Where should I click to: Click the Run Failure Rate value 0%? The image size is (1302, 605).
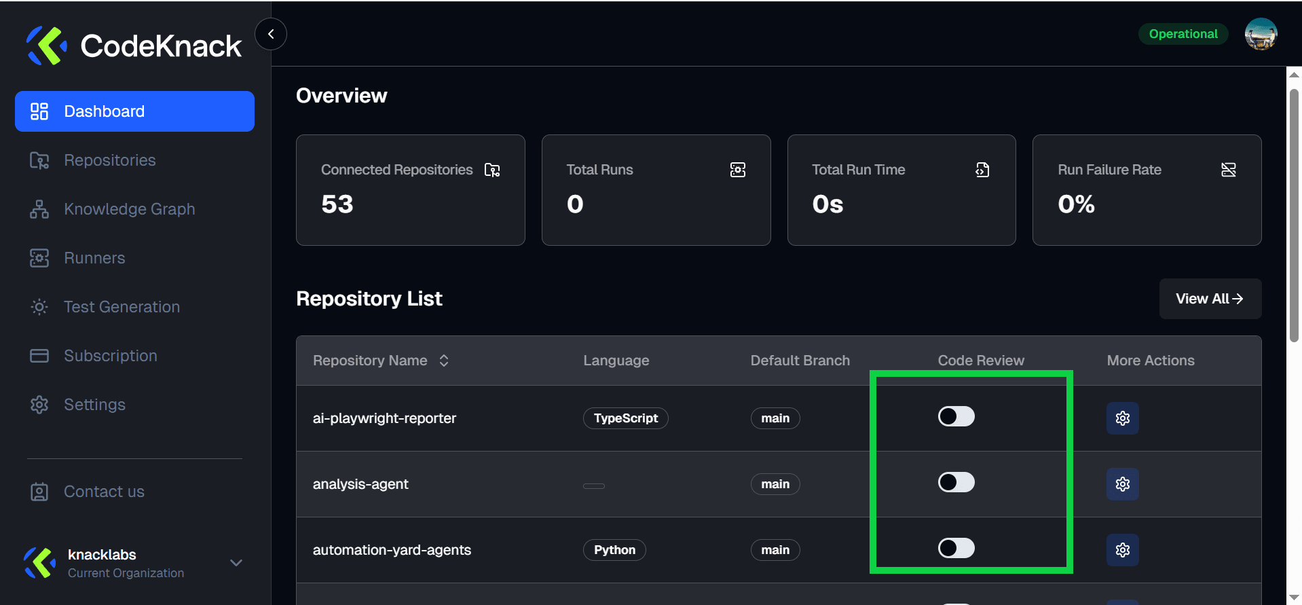tap(1076, 204)
